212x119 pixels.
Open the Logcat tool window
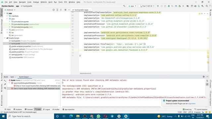(x=46, y=109)
